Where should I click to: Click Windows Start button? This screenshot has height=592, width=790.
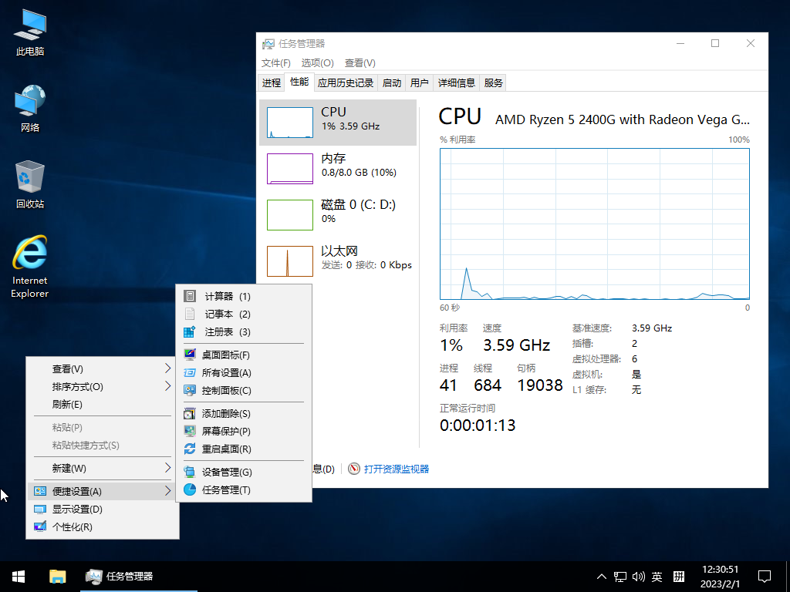click(x=19, y=576)
